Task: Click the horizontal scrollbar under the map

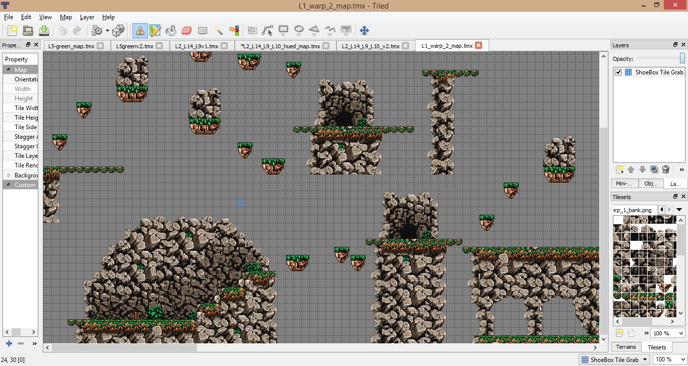Action: [x=124, y=347]
